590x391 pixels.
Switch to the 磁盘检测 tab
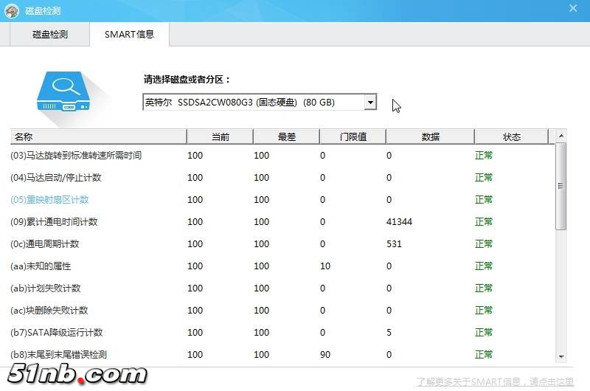coord(50,35)
